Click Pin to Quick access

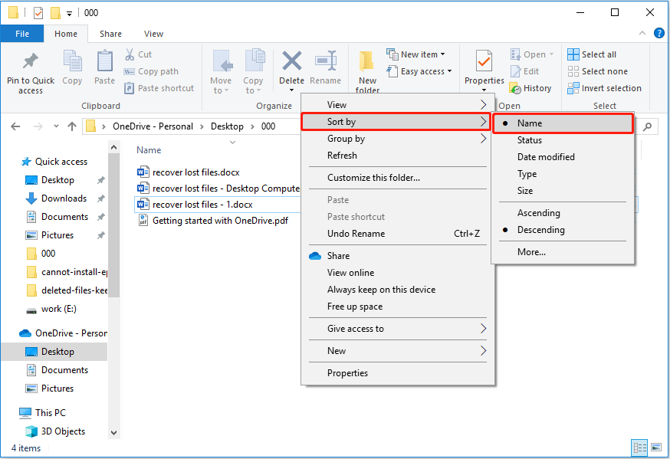(x=30, y=69)
